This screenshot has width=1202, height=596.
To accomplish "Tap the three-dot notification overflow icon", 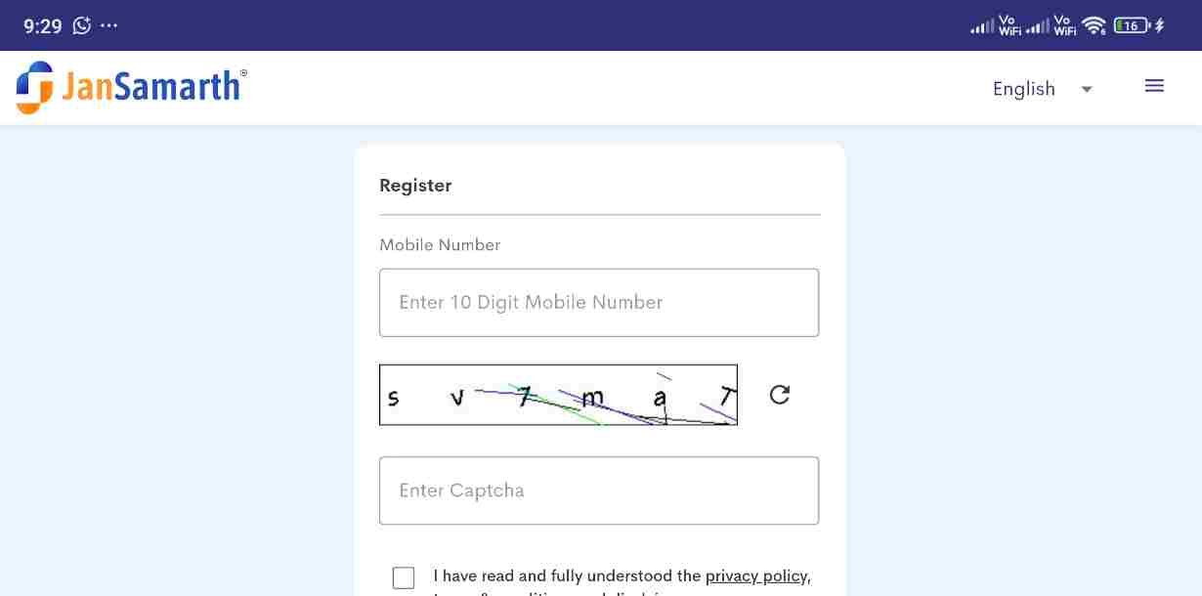I will (x=108, y=25).
